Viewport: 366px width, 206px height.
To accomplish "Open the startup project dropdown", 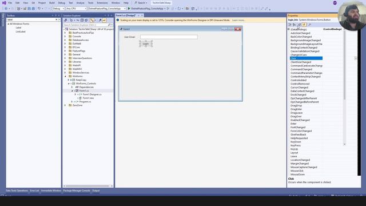I will coord(107,9).
